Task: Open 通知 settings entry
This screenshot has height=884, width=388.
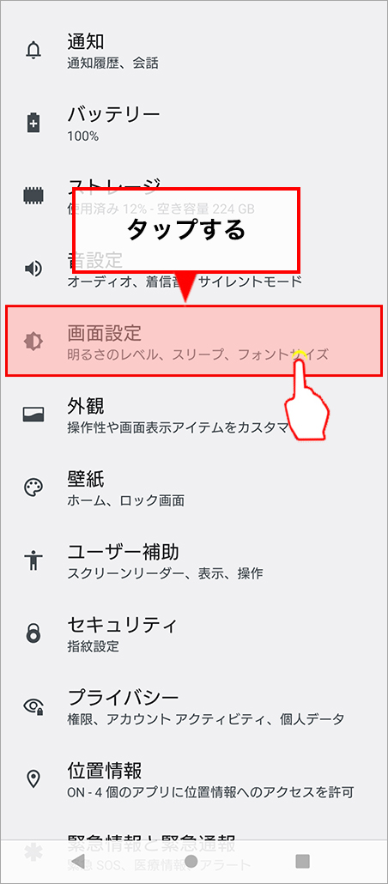Action: [x=194, y=50]
